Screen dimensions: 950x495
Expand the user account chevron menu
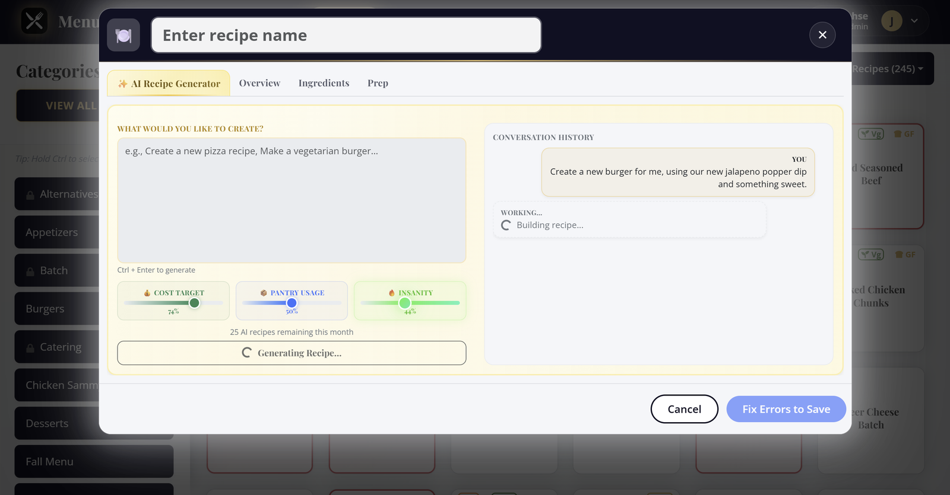pos(914,21)
